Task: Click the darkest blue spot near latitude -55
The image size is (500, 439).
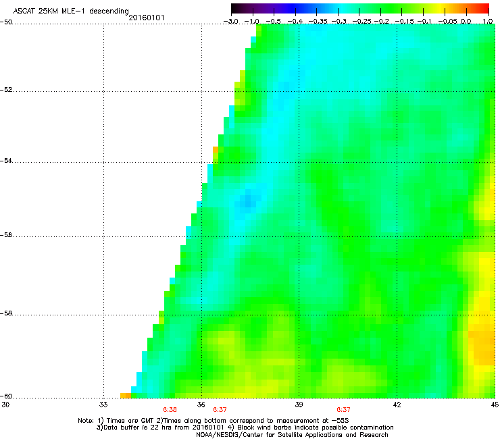Action: pos(248,201)
